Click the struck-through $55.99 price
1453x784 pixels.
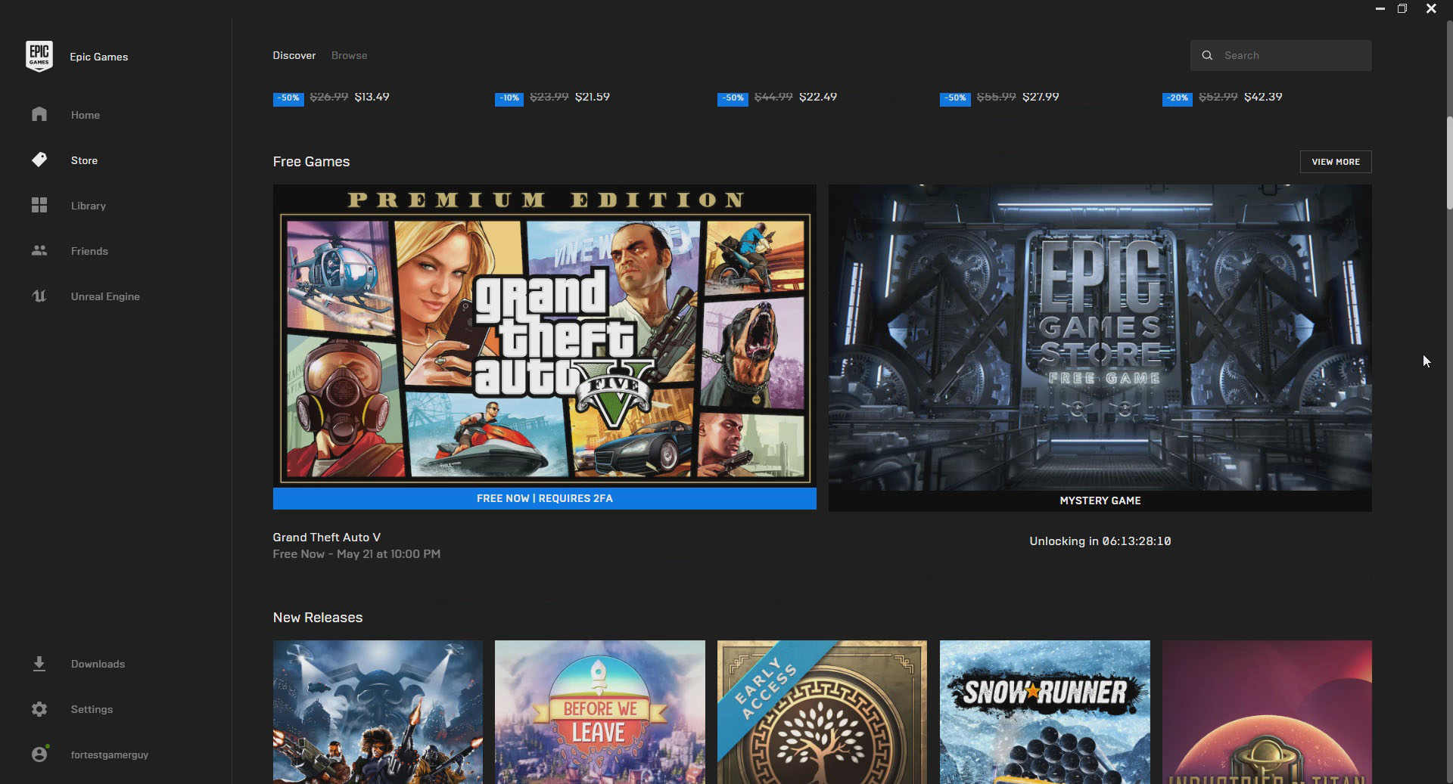996,97
